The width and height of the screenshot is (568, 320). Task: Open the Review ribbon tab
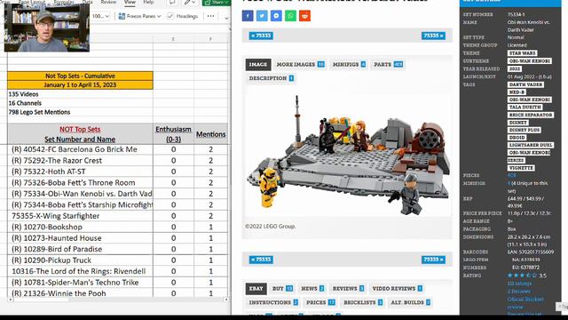click(108, 2)
